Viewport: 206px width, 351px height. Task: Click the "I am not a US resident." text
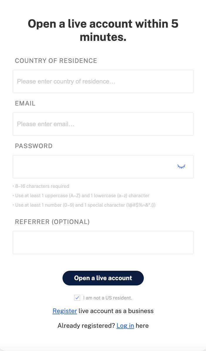pos(107,298)
